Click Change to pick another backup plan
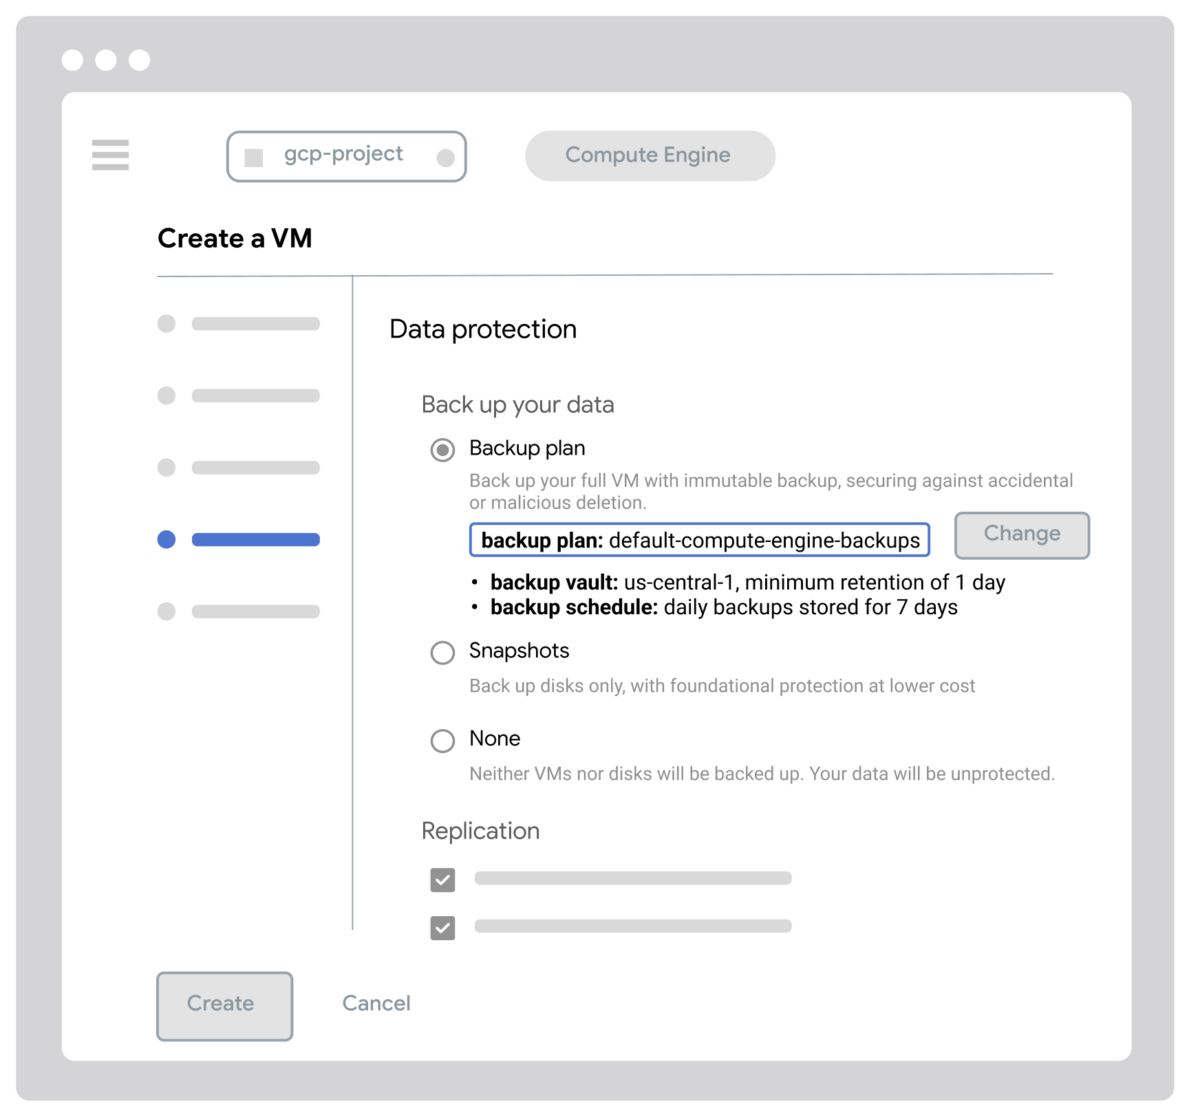 pyautogui.click(x=1021, y=535)
